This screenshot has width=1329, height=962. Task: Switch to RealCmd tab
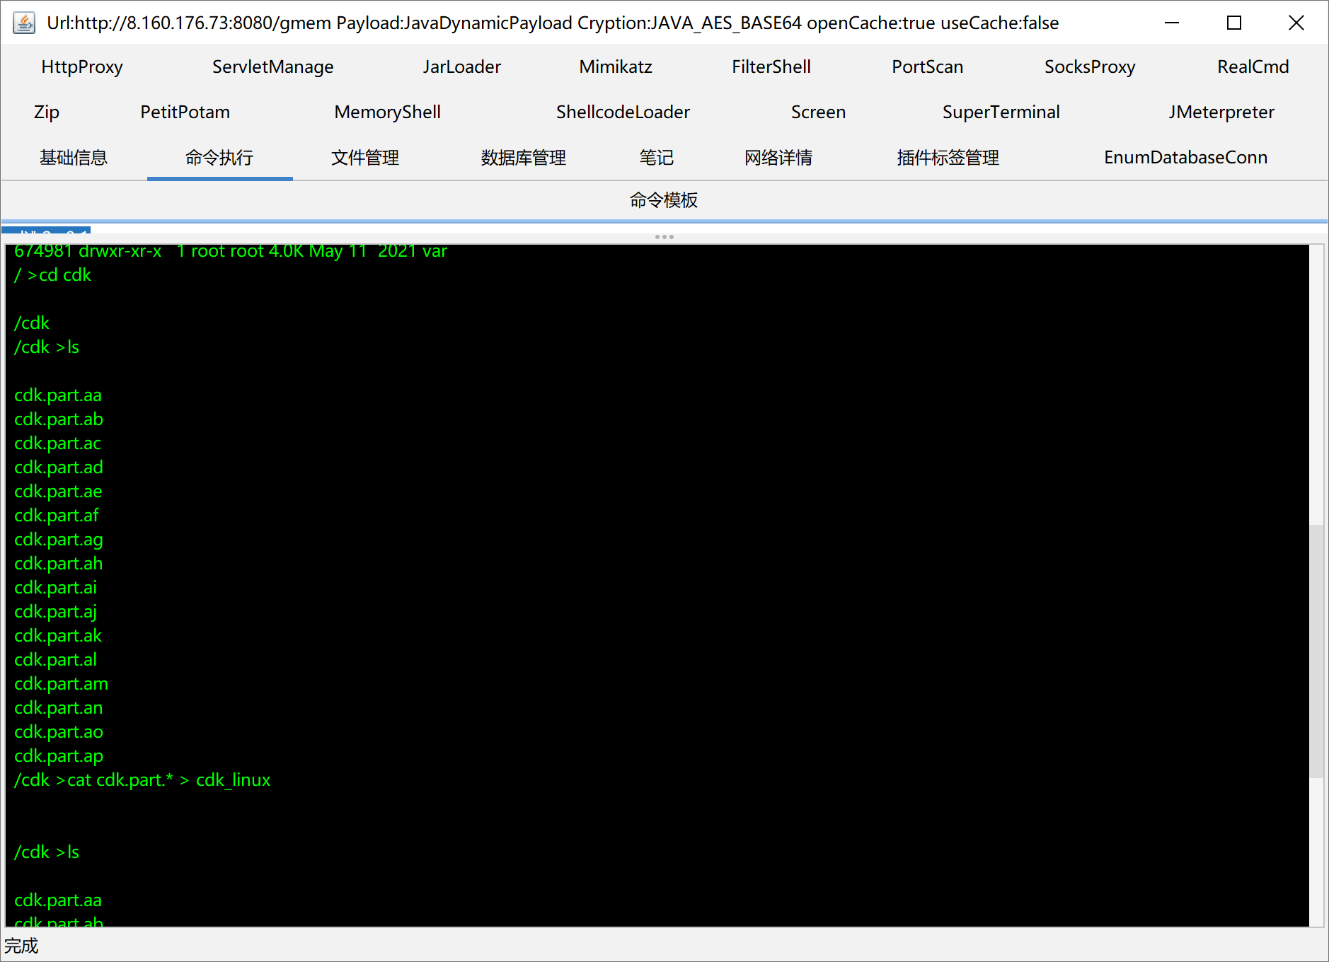pos(1253,67)
